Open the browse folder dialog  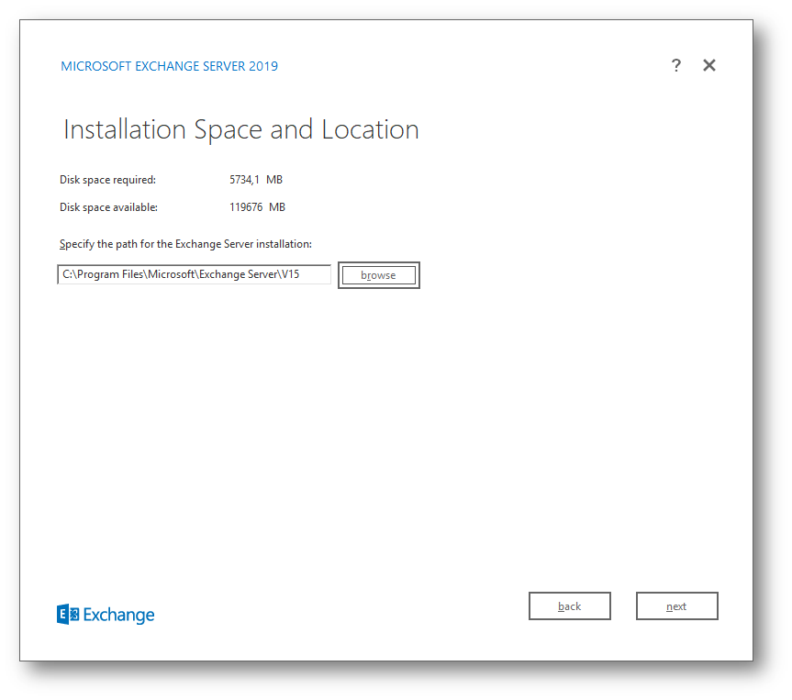pyautogui.click(x=379, y=275)
